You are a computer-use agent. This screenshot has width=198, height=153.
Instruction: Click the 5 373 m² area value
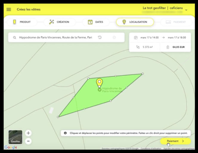148,47
